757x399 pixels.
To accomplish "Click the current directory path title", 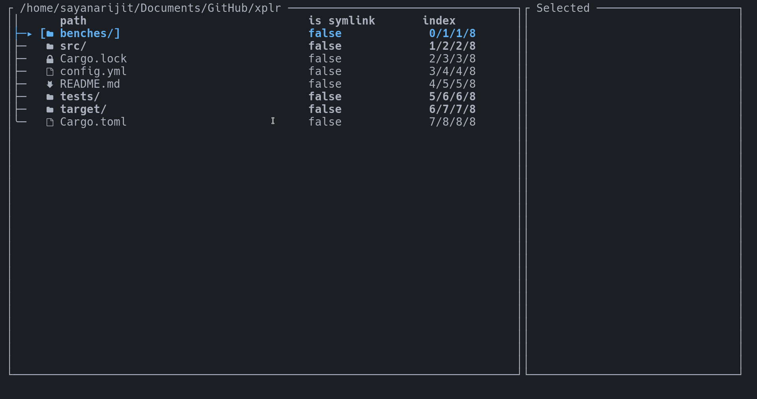I will 150,8.
